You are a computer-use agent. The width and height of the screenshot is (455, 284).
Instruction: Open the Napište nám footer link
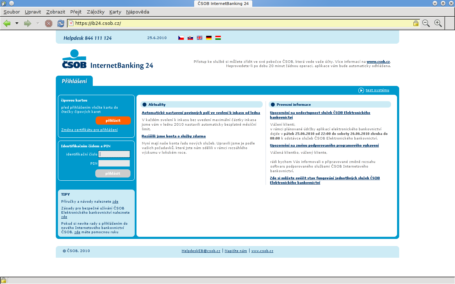(x=236, y=251)
